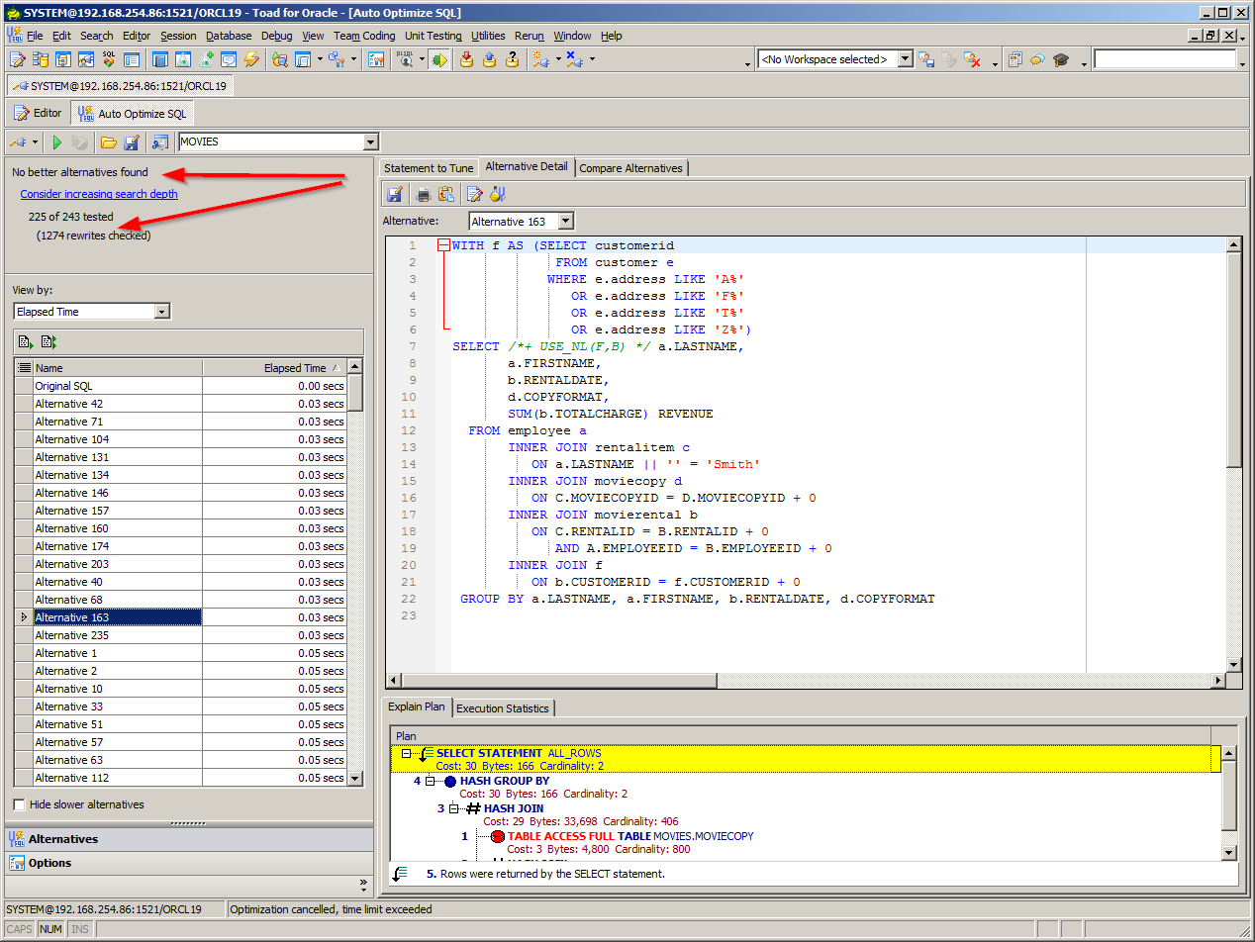Send alternative to Editor using pencil icon

tap(474, 194)
